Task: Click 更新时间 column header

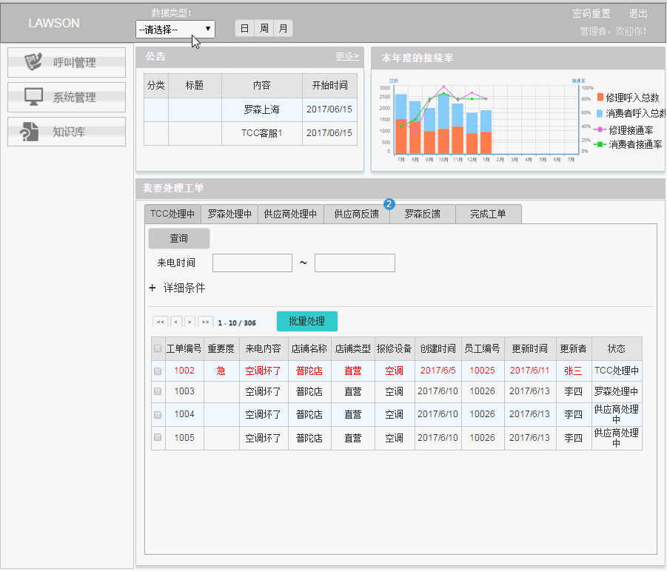Action: pyautogui.click(x=529, y=349)
